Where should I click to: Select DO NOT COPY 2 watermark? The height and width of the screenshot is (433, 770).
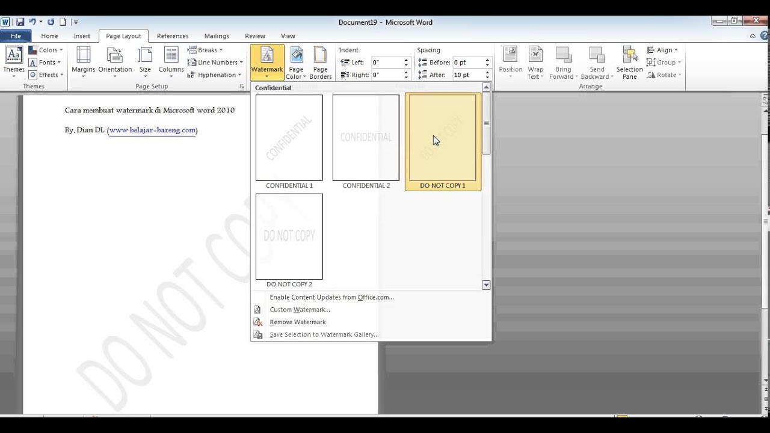[289, 241]
